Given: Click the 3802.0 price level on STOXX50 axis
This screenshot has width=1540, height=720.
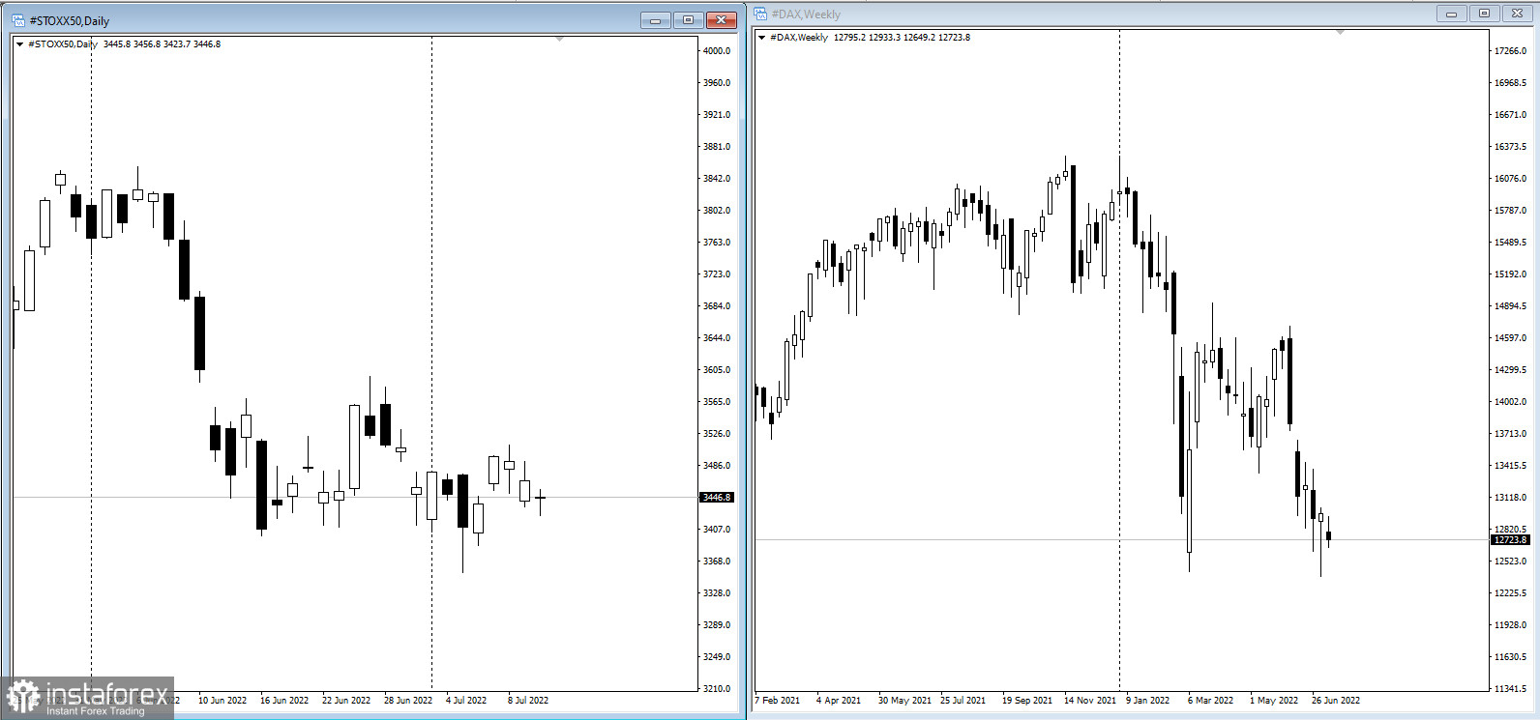Looking at the screenshot, I should [x=717, y=211].
